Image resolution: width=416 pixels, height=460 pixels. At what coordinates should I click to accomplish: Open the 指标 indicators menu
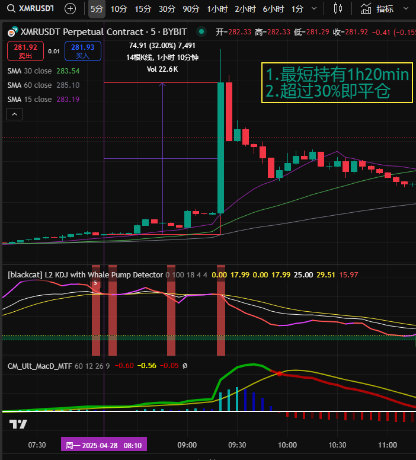point(377,9)
